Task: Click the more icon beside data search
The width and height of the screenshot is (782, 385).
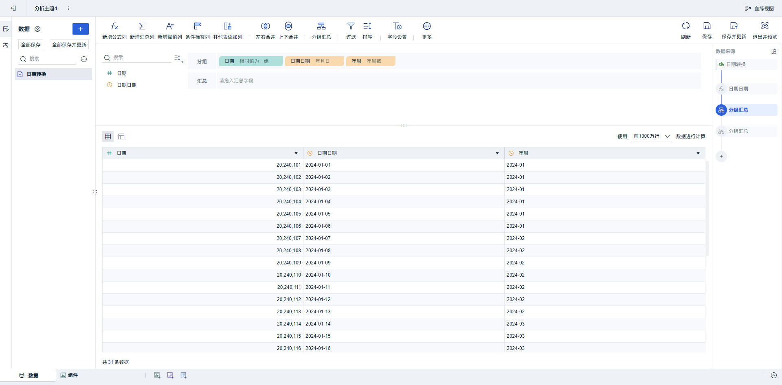Action: pyautogui.click(x=84, y=59)
